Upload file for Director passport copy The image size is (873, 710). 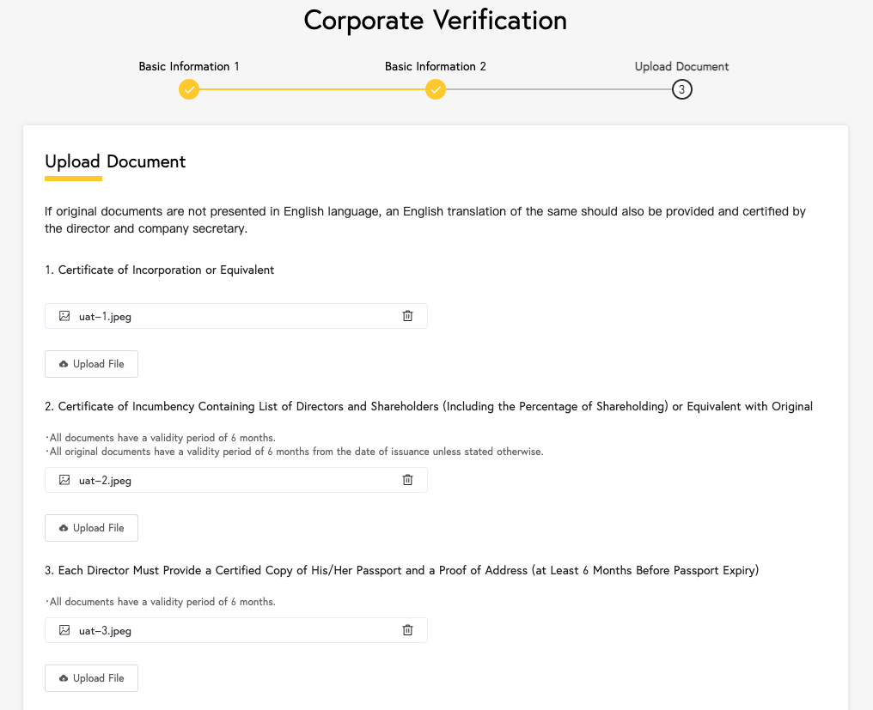click(91, 677)
